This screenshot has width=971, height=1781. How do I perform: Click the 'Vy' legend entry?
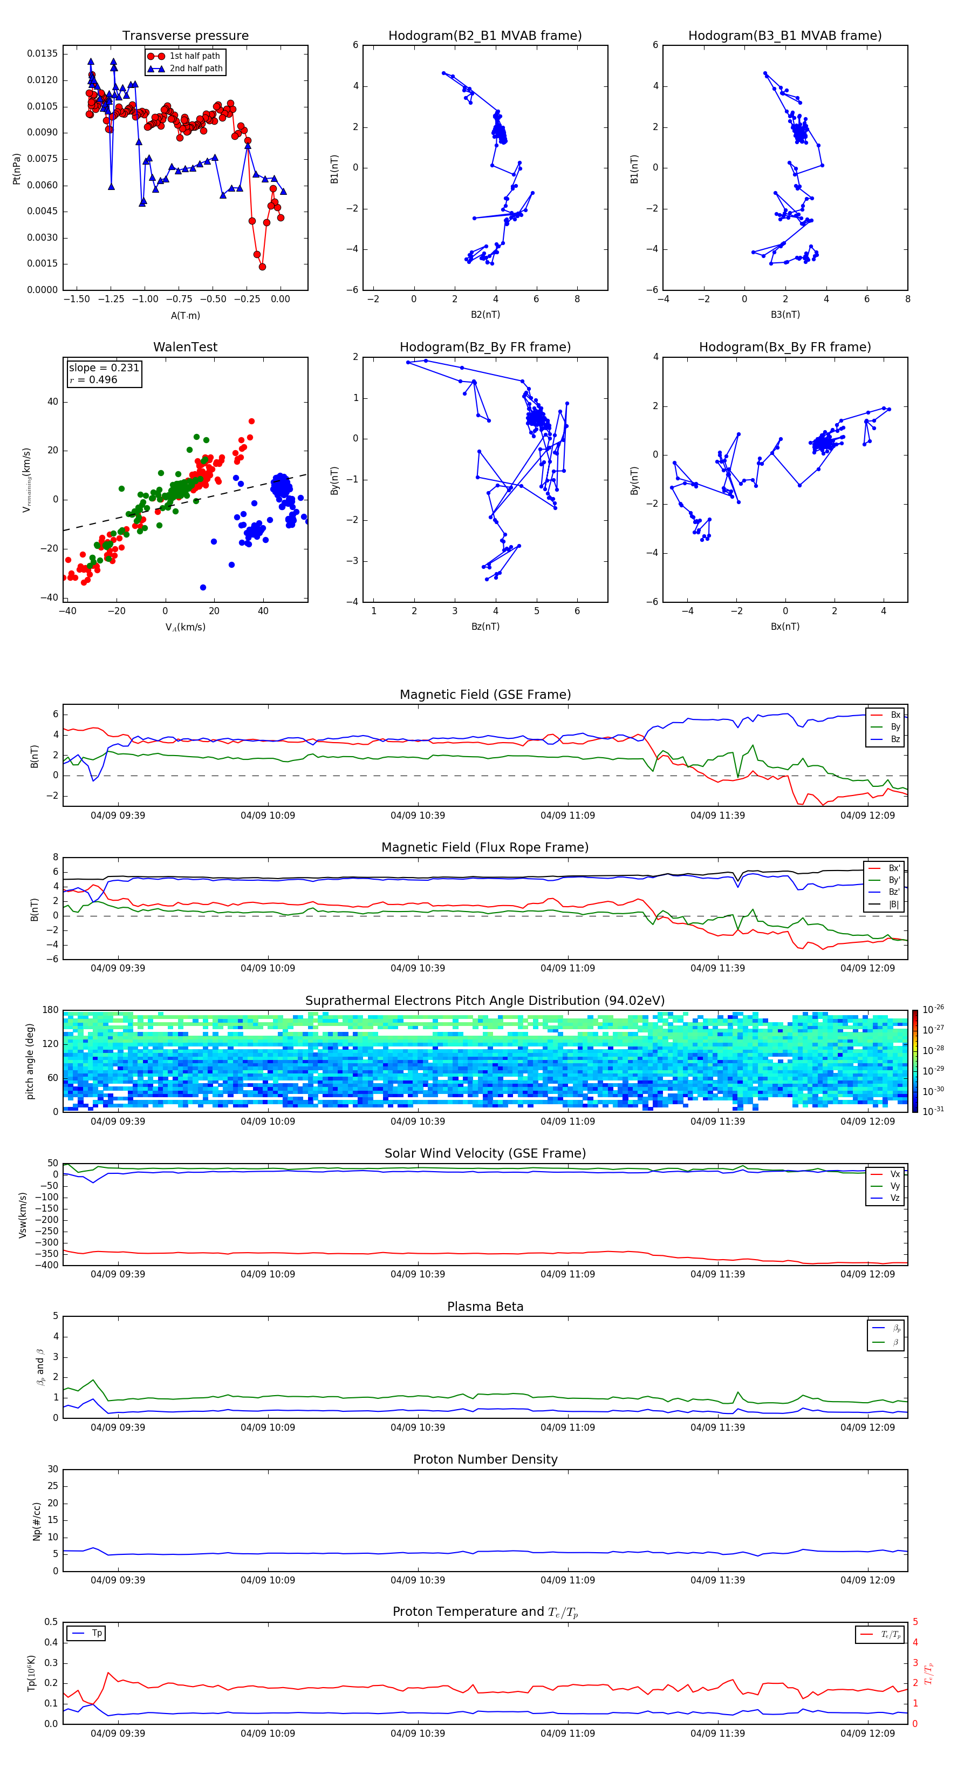pos(886,1186)
